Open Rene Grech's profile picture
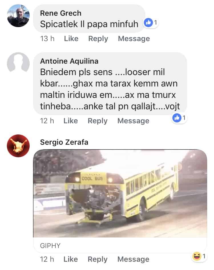The height and width of the screenshot is (270, 214). point(18,15)
